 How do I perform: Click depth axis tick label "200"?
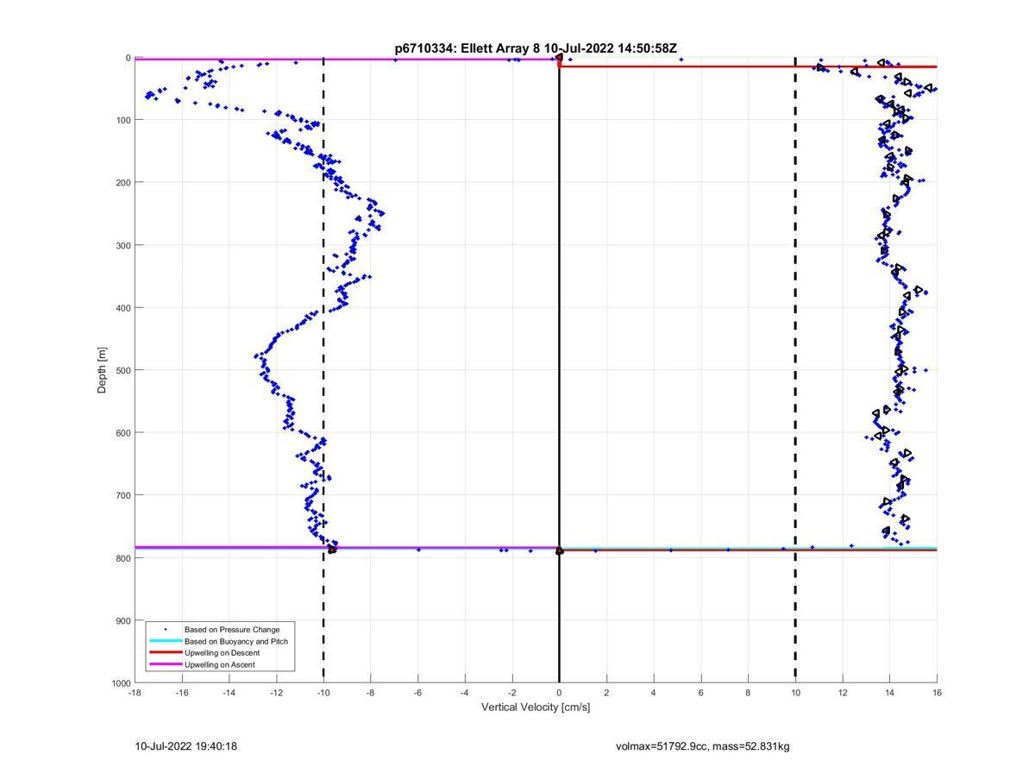pos(122,182)
